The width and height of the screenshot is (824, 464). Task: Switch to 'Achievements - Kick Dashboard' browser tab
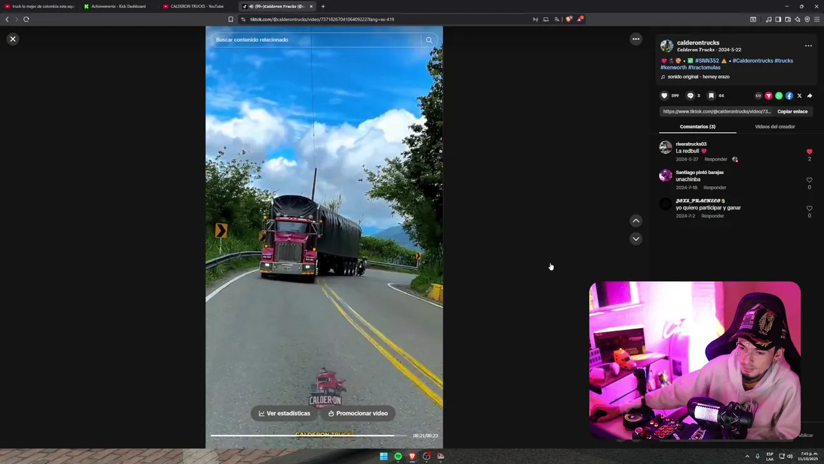(x=118, y=6)
